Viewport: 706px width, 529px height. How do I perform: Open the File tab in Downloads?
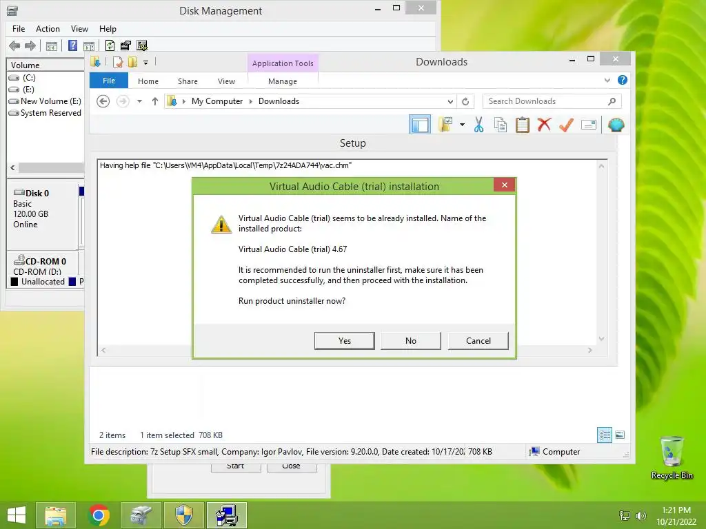109,81
